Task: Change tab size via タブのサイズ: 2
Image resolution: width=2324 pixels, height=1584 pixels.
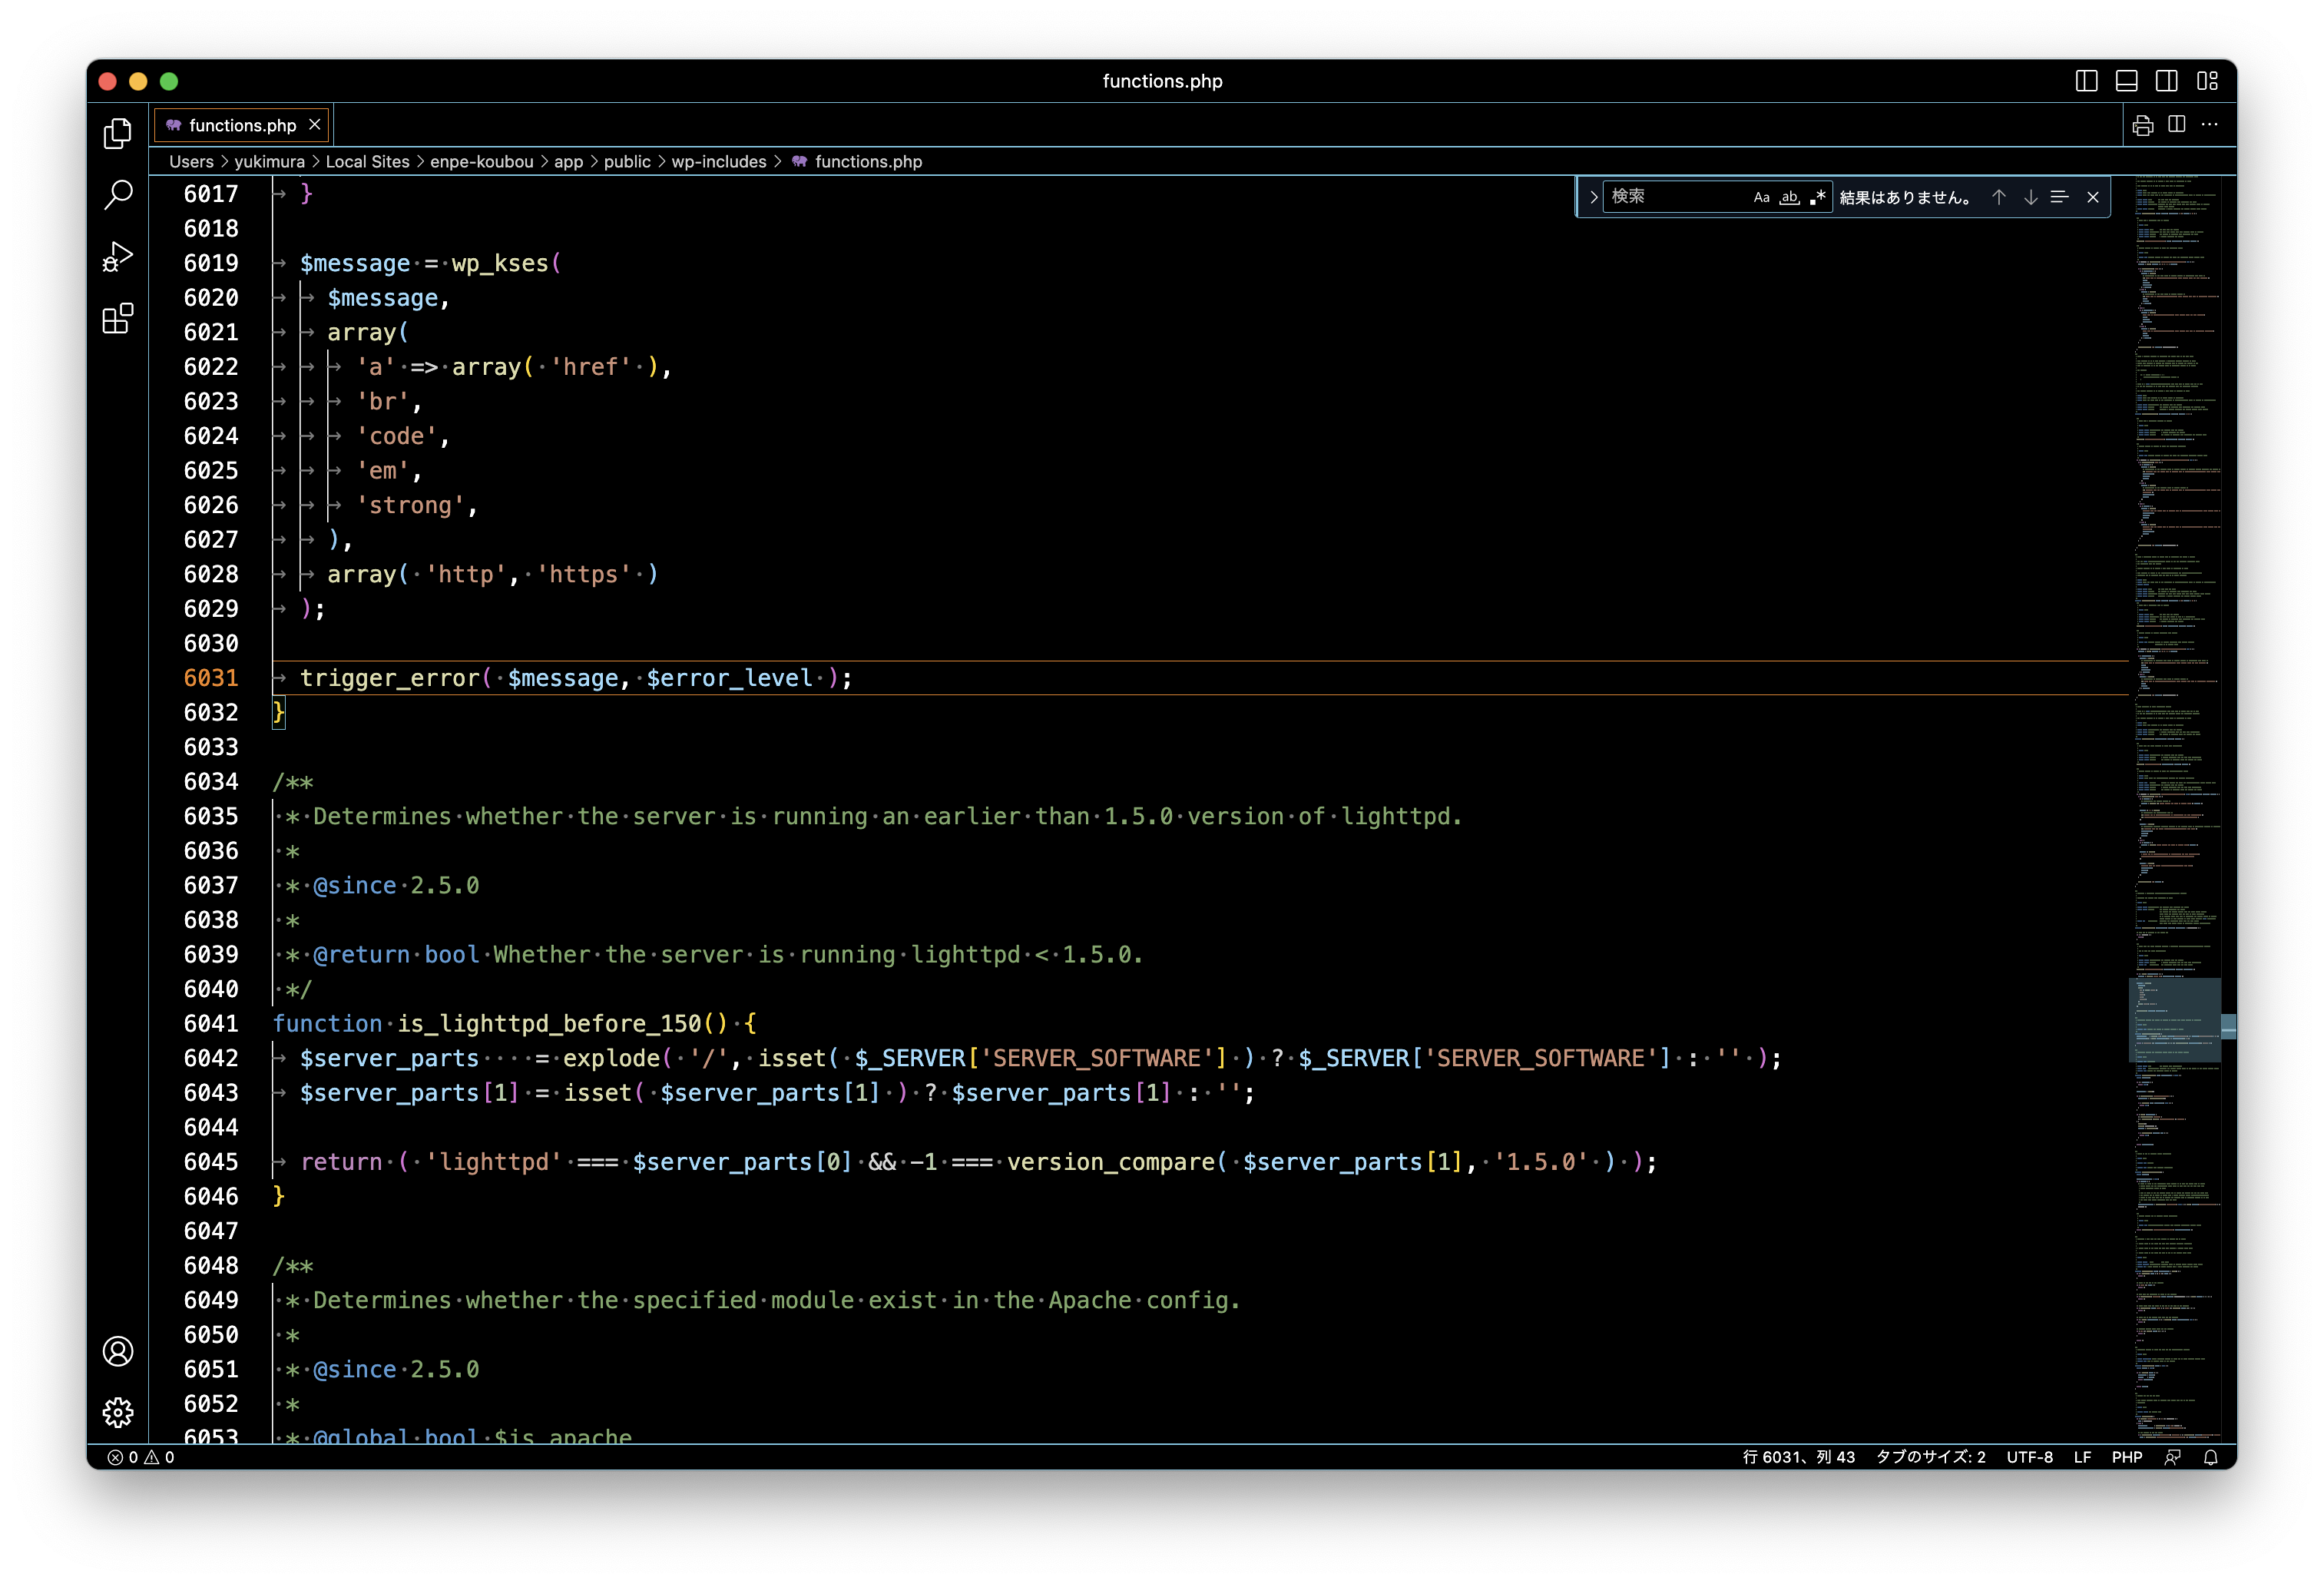Action: pos(1930,1457)
